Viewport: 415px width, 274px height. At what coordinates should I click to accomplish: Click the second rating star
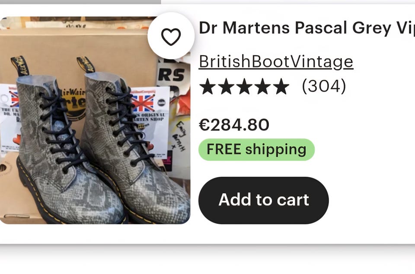coord(226,86)
